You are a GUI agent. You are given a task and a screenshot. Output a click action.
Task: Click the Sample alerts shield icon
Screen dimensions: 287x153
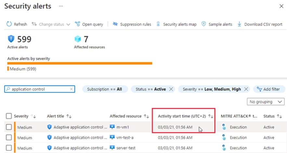(203, 24)
